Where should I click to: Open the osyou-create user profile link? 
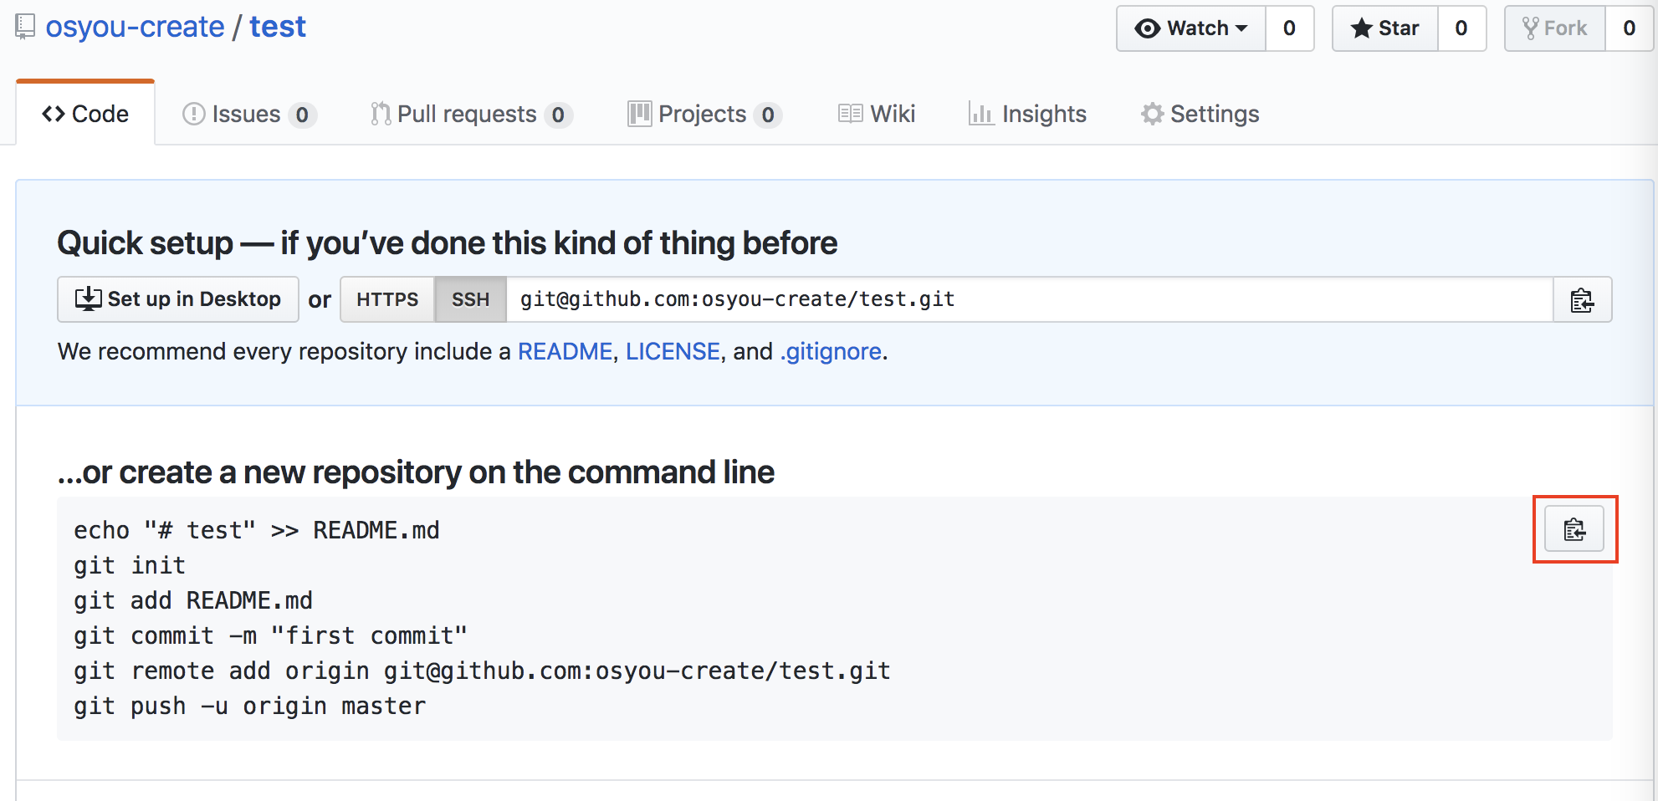pos(135,27)
